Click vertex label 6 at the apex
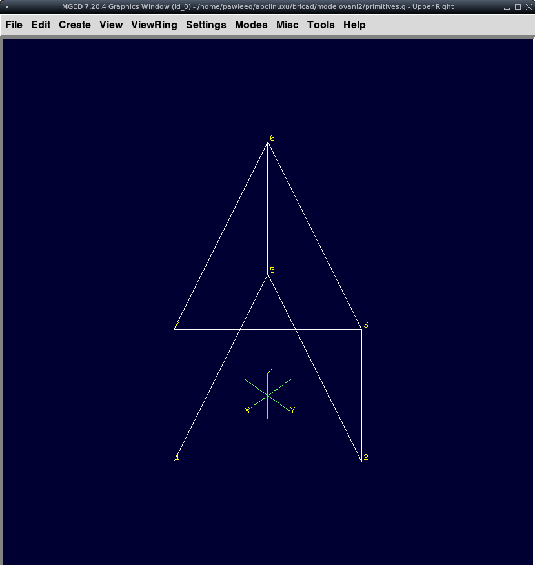The image size is (535, 565). [272, 138]
